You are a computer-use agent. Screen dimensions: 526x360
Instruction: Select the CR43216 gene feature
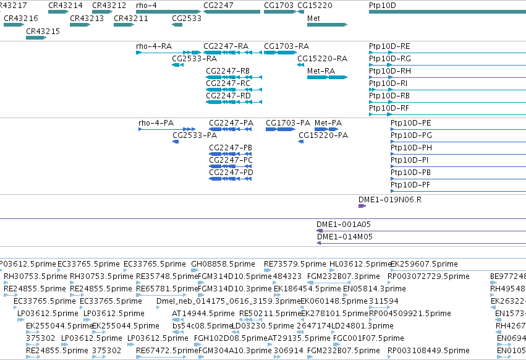tap(14, 25)
